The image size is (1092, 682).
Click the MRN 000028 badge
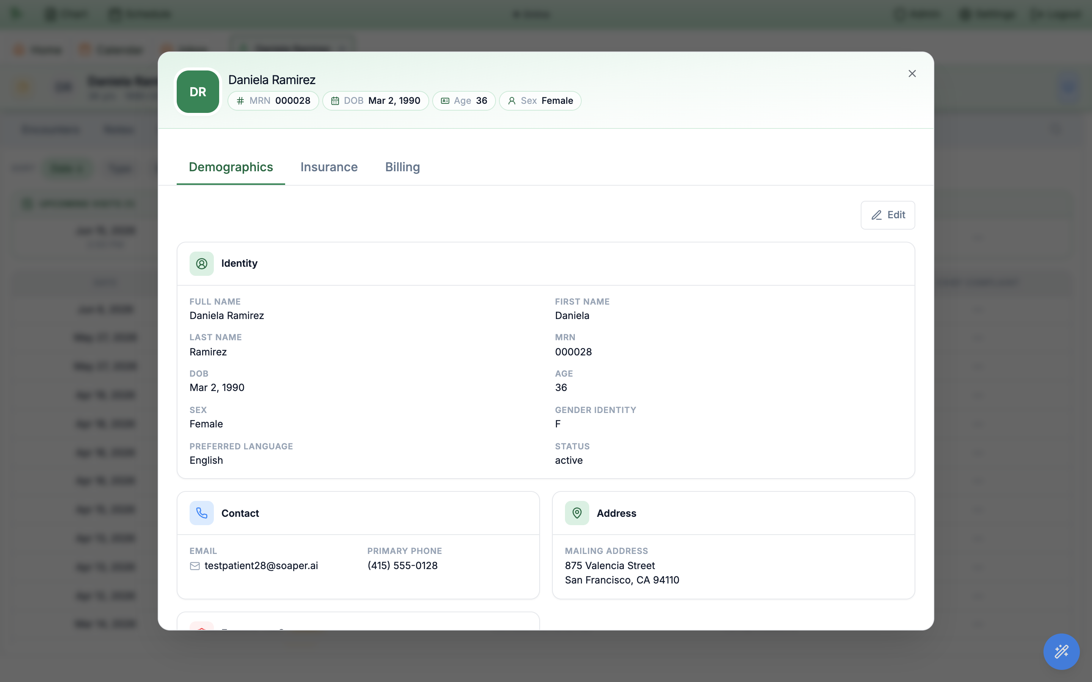[273, 100]
